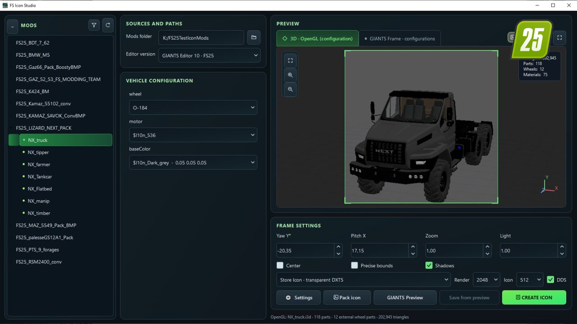Open the baseColor dropdown
This screenshot has width=577, height=324.
pos(193,163)
